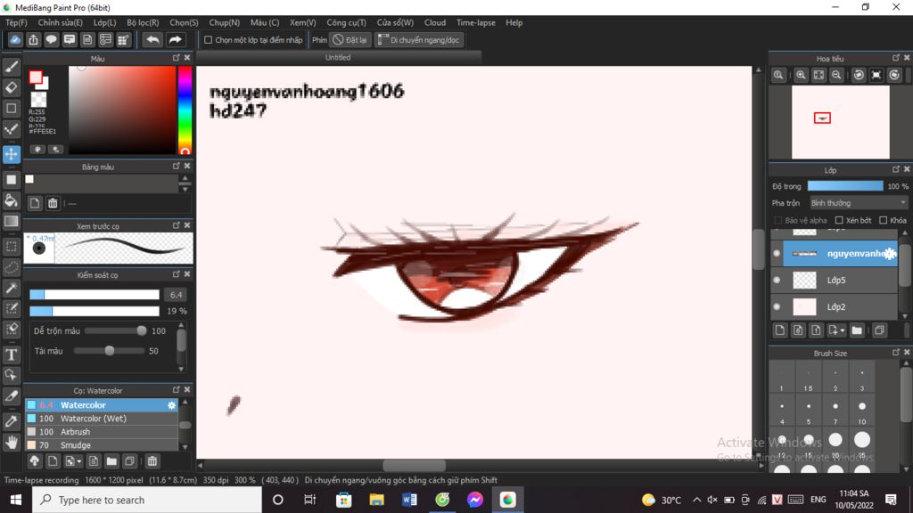
Task: Select the Lasso selection tool
Action: [11, 267]
